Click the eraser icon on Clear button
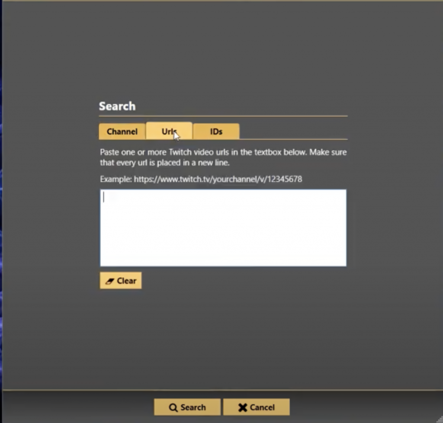Screen dimensions: 443x423 click(109, 281)
